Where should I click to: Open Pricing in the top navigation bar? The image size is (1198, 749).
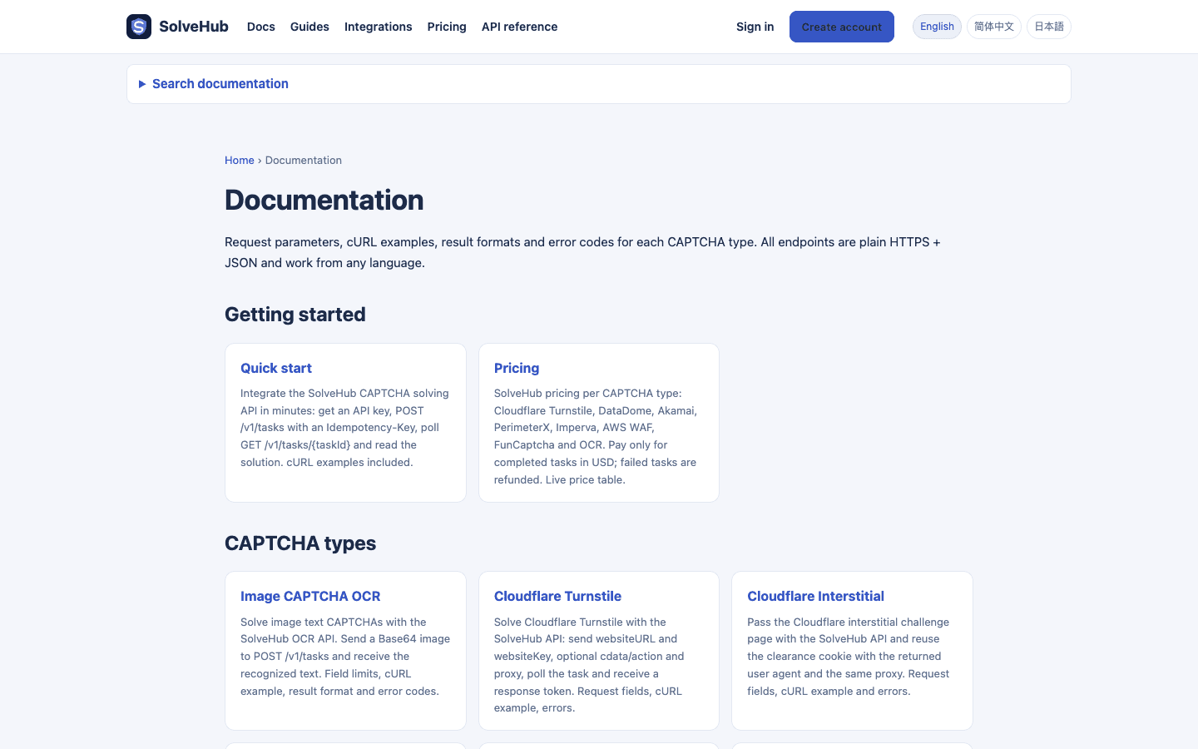tap(447, 27)
